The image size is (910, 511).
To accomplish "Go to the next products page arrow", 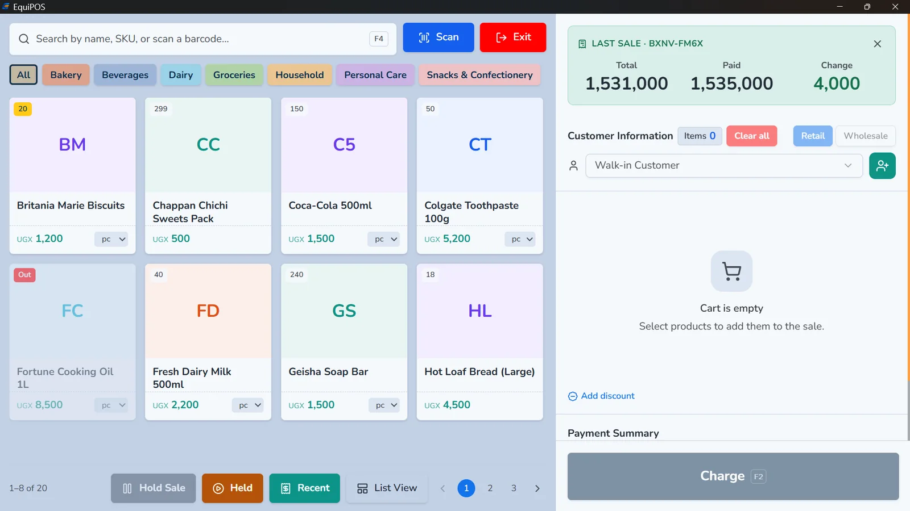I will tap(537, 488).
